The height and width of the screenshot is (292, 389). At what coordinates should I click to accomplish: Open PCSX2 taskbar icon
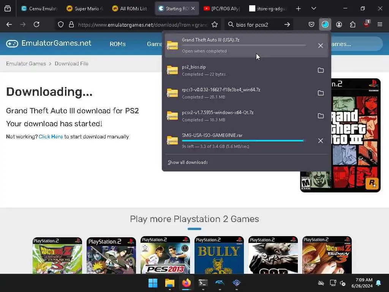pyautogui.click(x=236, y=283)
